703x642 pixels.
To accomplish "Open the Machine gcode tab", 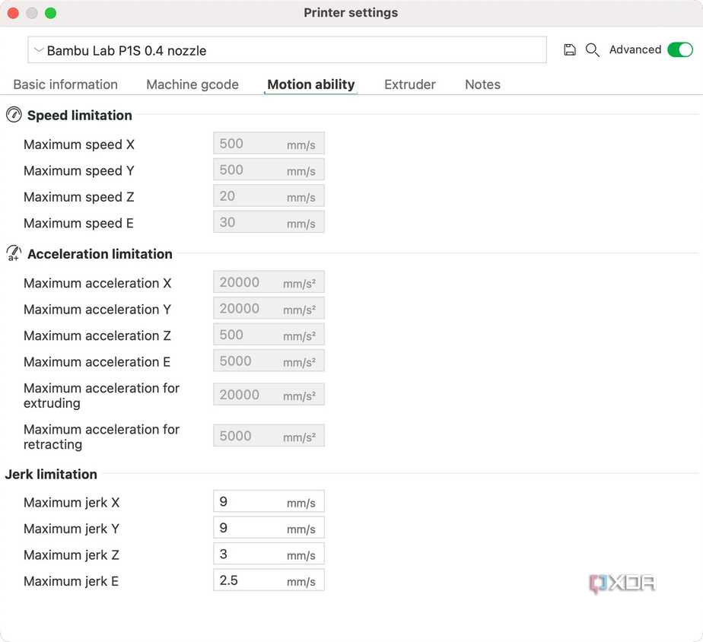I will (192, 84).
